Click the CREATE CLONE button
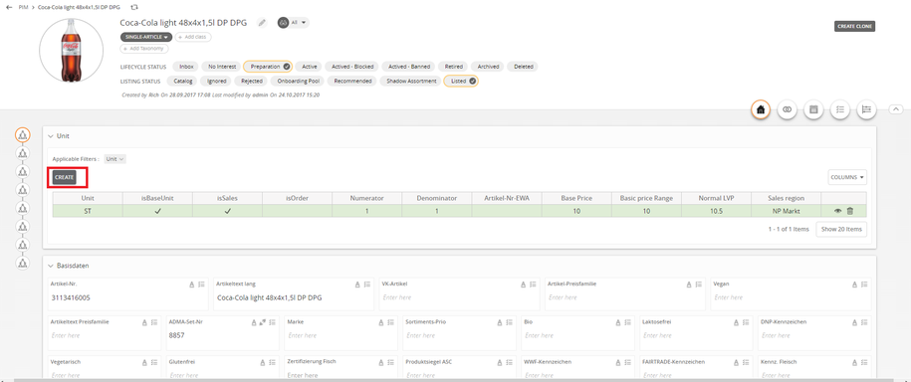Screen dimensions: 911x382 854,26
